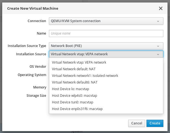170x133 pixels.
Task: Pick Host Device enp0s31f6: macvtap
Action: 77,109
